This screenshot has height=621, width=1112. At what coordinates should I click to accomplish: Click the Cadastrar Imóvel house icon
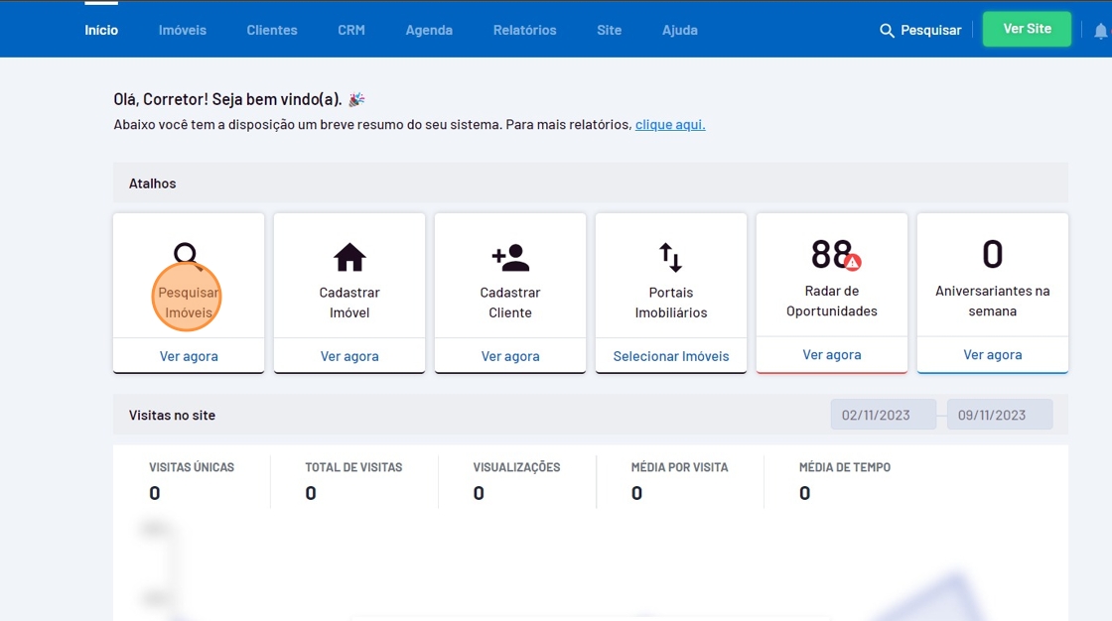point(349,258)
